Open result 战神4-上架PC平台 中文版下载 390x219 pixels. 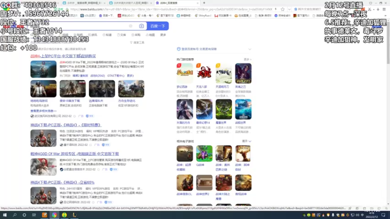63,56
